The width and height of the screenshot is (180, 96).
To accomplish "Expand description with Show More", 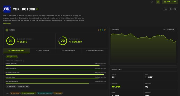I will (x=7, y=23).
